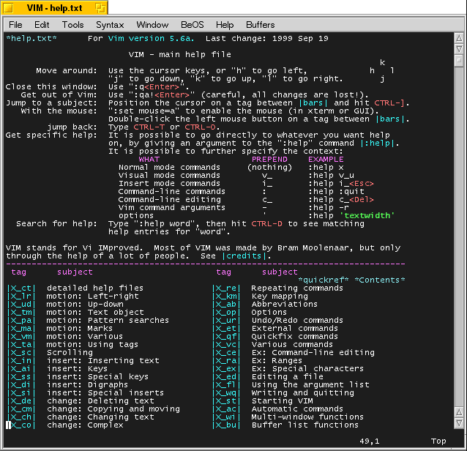Click the top scroll-up arrow
Screen dimensions: 467x451
pyautogui.click(x=459, y=38)
